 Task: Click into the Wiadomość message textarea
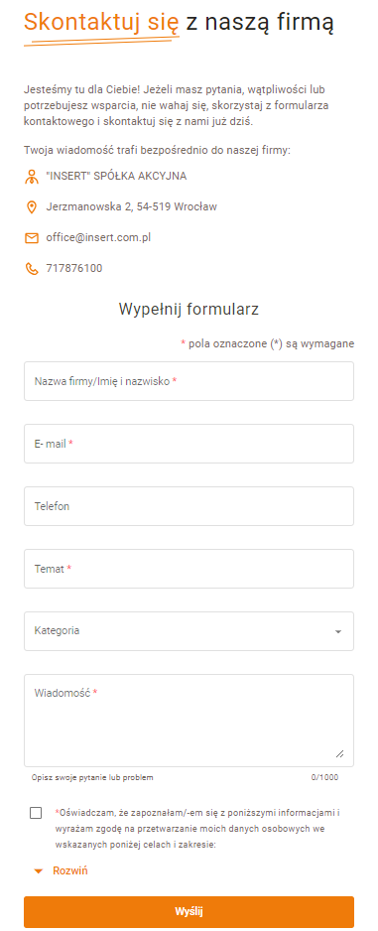(x=189, y=721)
